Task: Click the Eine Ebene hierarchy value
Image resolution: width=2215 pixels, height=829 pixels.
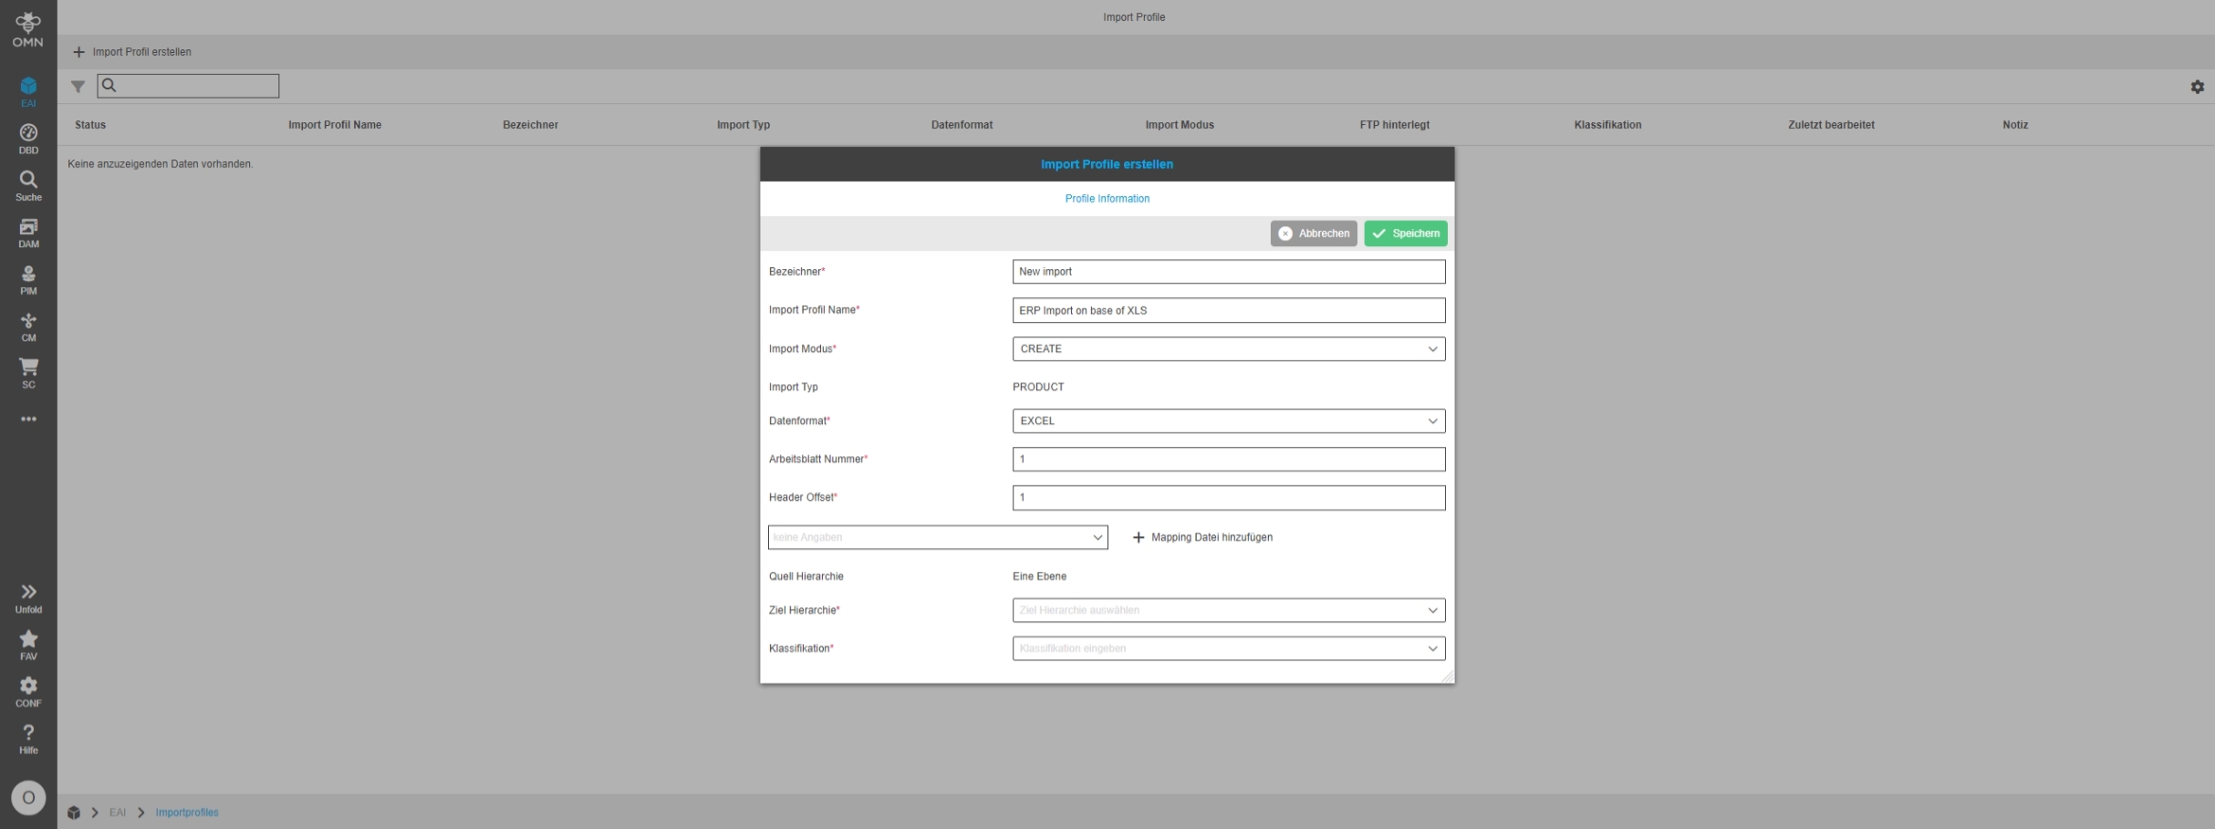Action: [1039, 576]
